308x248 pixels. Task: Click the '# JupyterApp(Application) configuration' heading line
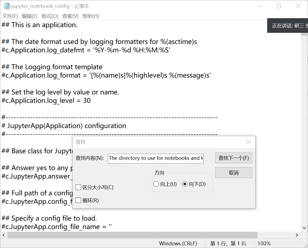click(64, 126)
